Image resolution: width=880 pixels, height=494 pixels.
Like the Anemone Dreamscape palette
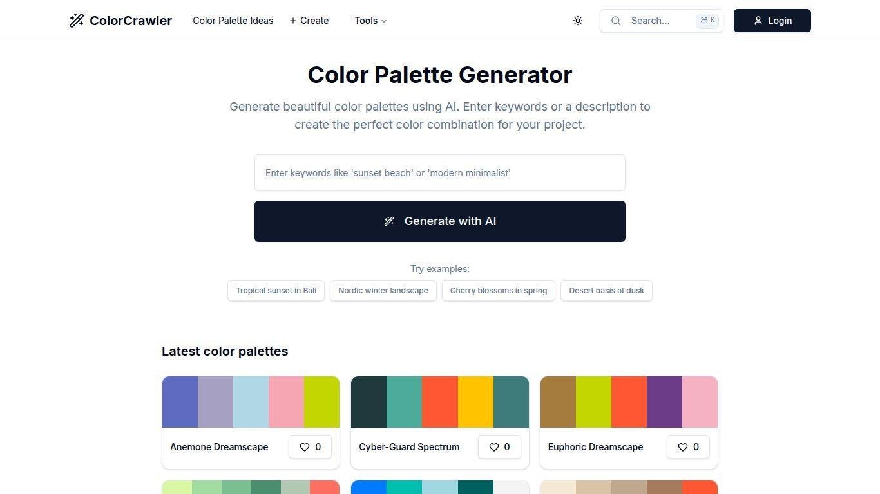pyautogui.click(x=310, y=447)
